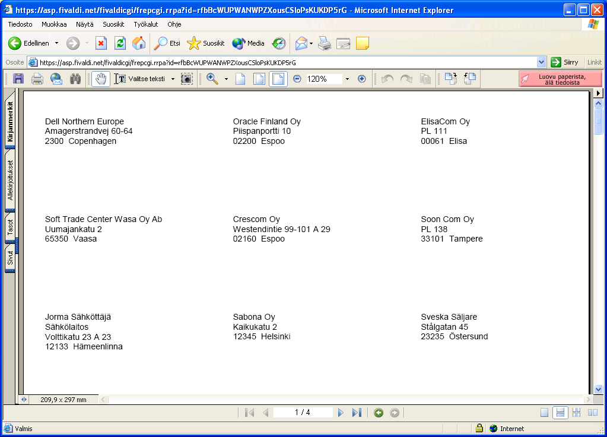
Task: Open the binoculars search tool
Action: [75, 79]
